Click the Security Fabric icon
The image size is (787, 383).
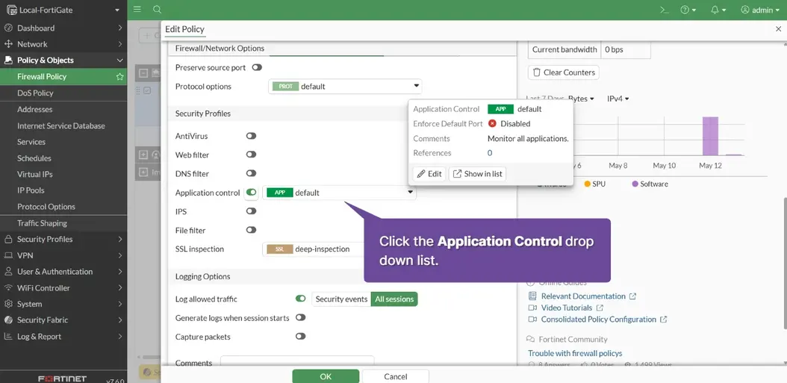coord(8,320)
